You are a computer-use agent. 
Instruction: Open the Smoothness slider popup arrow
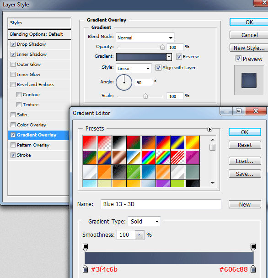(139, 235)
